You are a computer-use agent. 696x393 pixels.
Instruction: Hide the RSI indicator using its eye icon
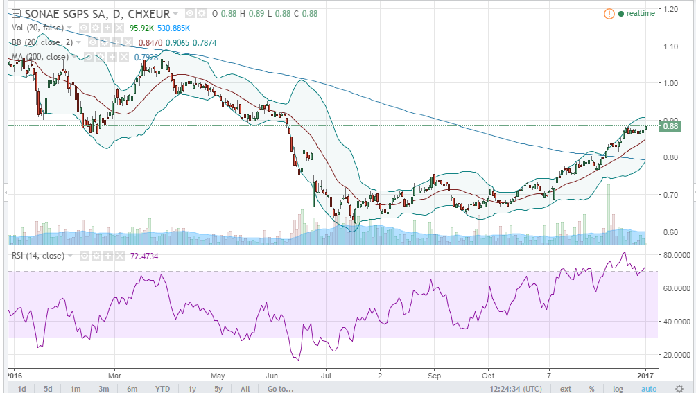85,256
